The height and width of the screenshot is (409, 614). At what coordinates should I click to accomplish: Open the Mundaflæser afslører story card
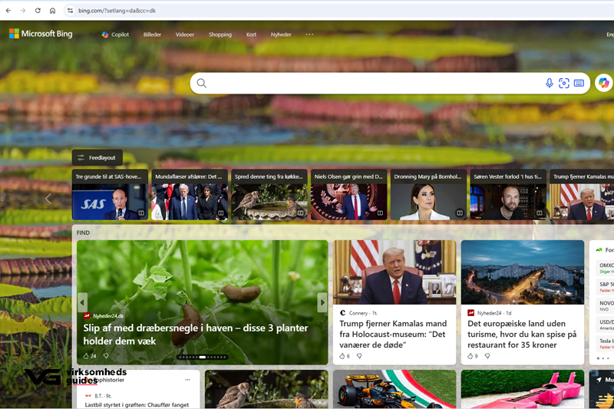click(x=190, y=194)
